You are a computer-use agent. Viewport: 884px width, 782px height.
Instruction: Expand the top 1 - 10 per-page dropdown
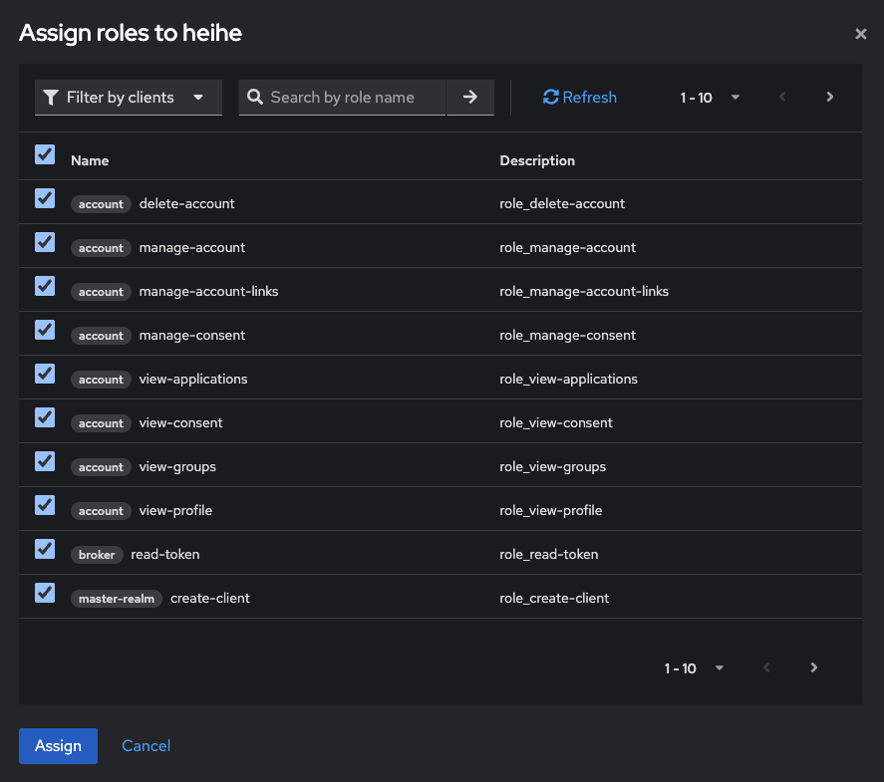click(711, 98)
